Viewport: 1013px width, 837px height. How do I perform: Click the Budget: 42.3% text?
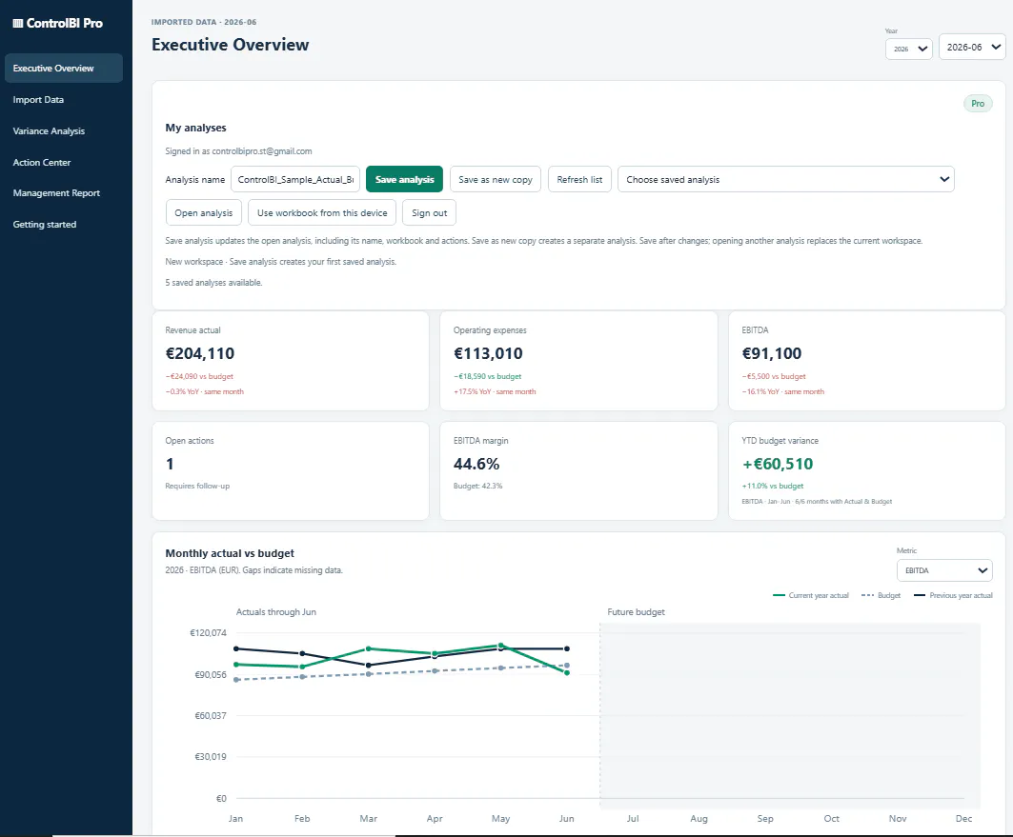tap(478, 486)
